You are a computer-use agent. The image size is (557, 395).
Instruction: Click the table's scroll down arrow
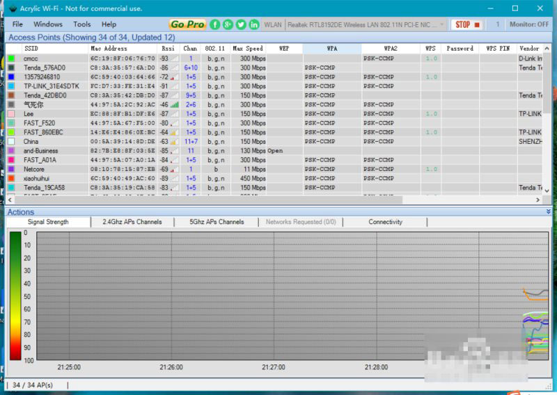click(x=547, y=191)
